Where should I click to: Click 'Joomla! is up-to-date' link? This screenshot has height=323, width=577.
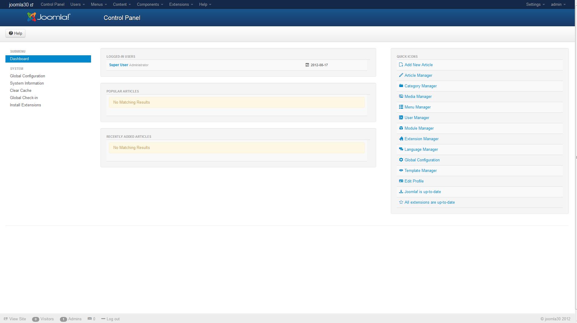[423, 192]
